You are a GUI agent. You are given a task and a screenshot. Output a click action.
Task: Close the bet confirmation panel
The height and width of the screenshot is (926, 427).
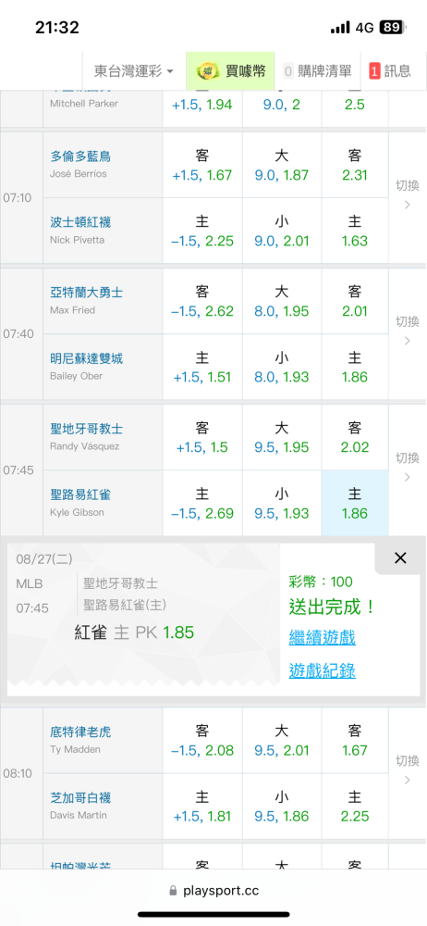tap(400, 557)
